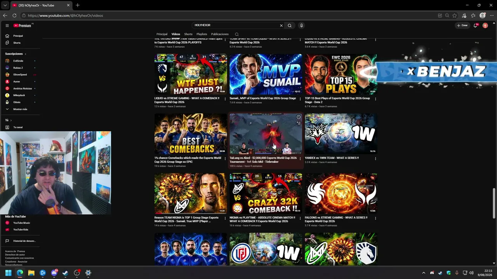Open Auron subscription channel
497x279 pixels.
pyautogui.click(x=17, y=81)
